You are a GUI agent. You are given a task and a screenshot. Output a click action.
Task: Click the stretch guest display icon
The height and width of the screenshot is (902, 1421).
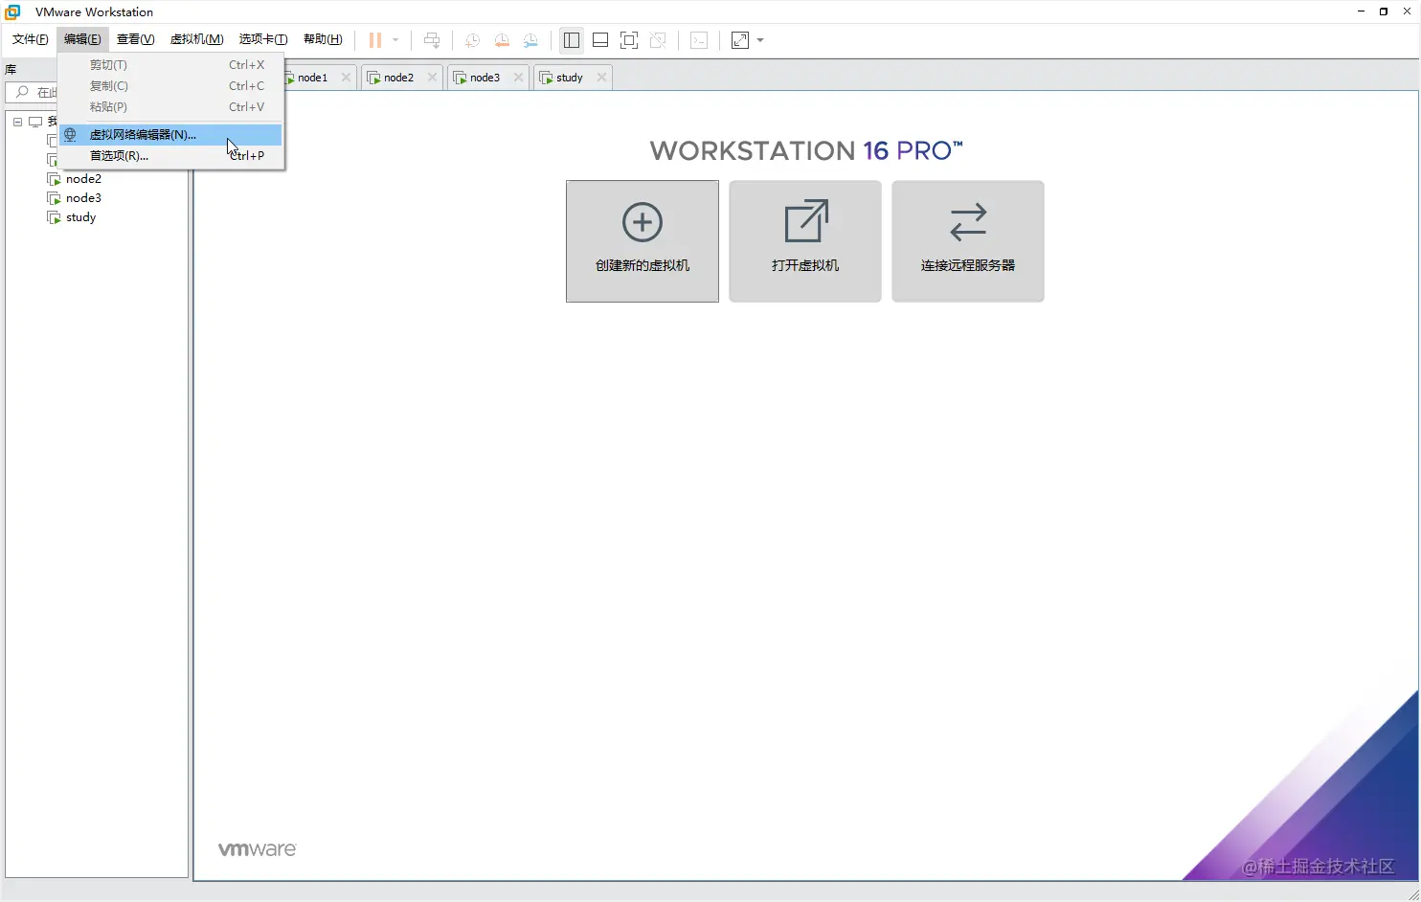[740, 40]
